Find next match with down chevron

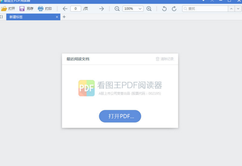pyautogui.click(x=238, y=9)
